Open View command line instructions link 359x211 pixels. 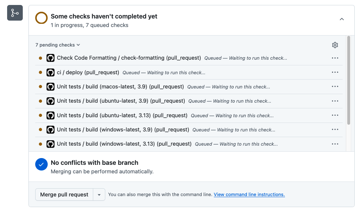click(249, 195)
